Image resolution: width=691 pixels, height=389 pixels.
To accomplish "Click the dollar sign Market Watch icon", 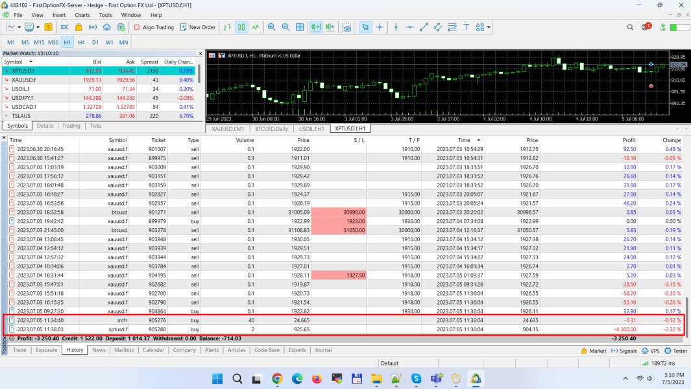I will click(49, 27).
